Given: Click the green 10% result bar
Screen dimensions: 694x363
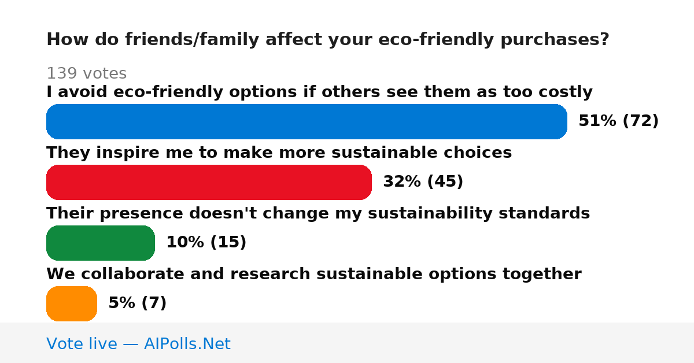Looking at the screenshot, I should pos(101,243).
